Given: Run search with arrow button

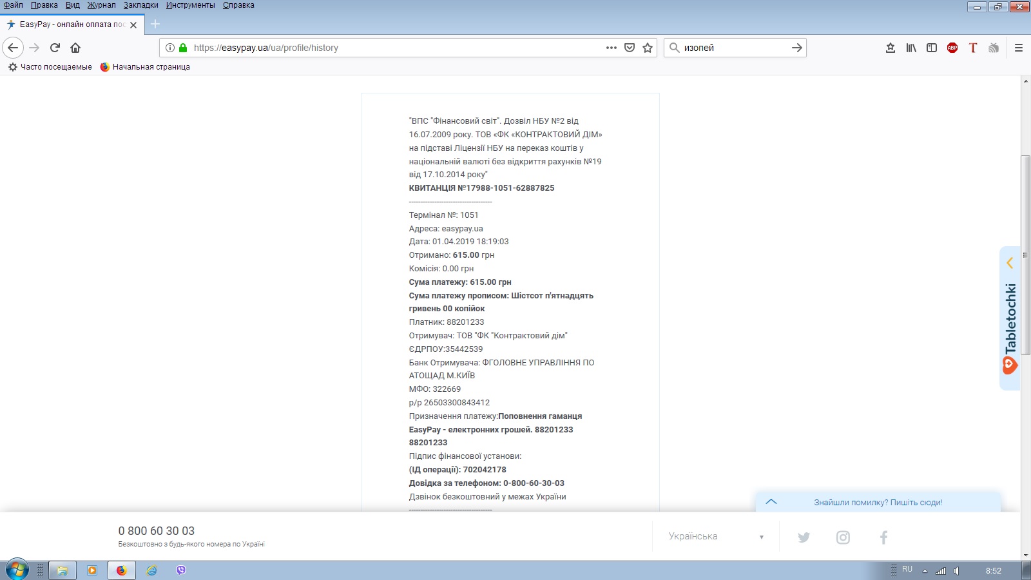Looking at the screenshot, I should coord(797,48).
